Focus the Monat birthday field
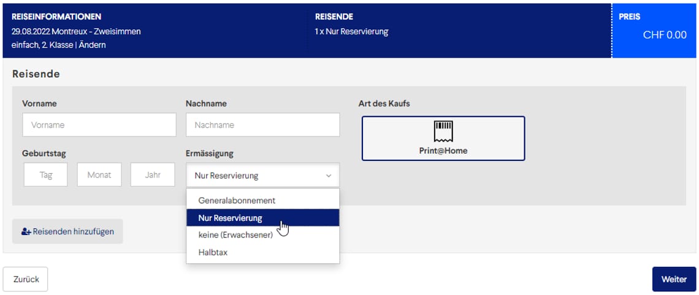The width and height of the screenshot is (699, 295). pos(99,175)
